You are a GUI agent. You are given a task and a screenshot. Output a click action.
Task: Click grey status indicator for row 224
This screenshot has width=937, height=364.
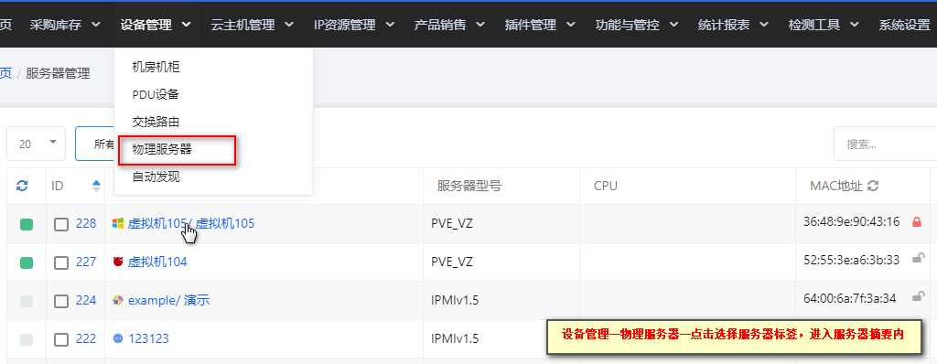[x=27, y=301]
